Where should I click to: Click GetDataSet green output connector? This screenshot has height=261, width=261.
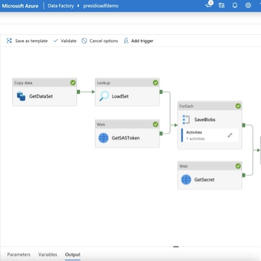click(78, 92)
